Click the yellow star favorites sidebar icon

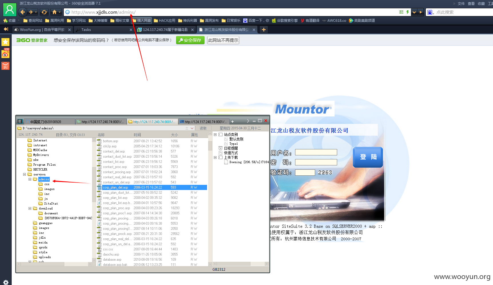5,42
